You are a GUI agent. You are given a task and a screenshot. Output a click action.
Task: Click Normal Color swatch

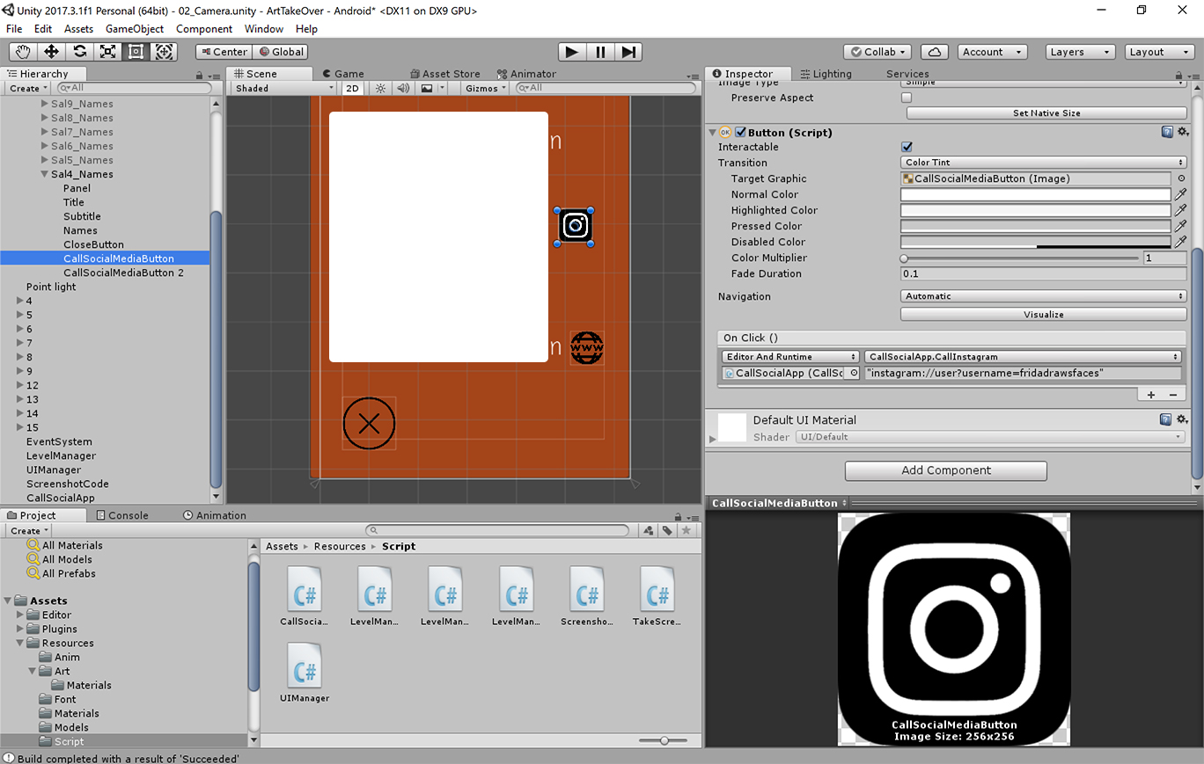[x=1036, y=194]
